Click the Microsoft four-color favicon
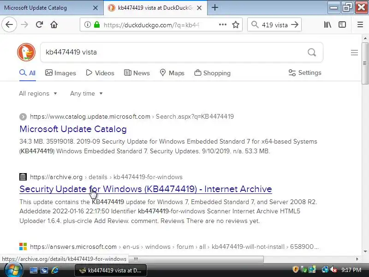 pos(23,247)
